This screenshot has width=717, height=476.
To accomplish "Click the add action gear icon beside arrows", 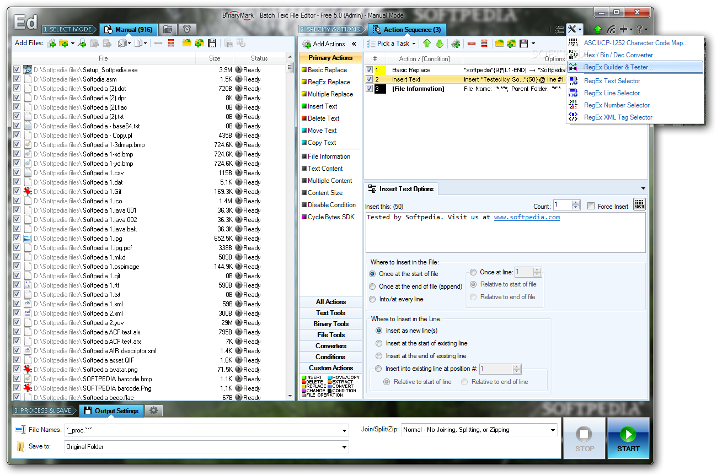I will click(x=456, y=44).
